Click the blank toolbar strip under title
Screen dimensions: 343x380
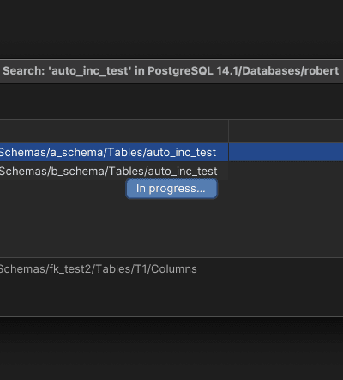point(171,101)
